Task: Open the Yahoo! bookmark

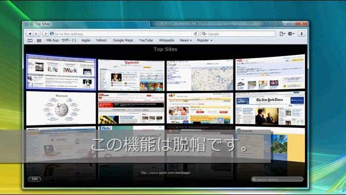Action: (101, 40)
